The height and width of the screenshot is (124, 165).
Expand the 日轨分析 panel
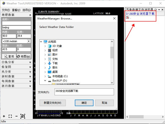pyautogui.click(x=30, y=62)
